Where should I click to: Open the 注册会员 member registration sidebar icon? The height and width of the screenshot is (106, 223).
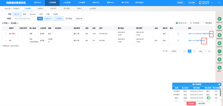pos(219,43)
